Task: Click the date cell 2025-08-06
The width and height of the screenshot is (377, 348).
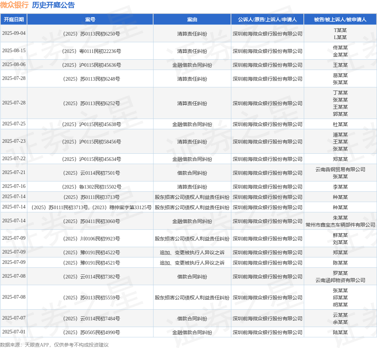Action: [x=14, y=64]
